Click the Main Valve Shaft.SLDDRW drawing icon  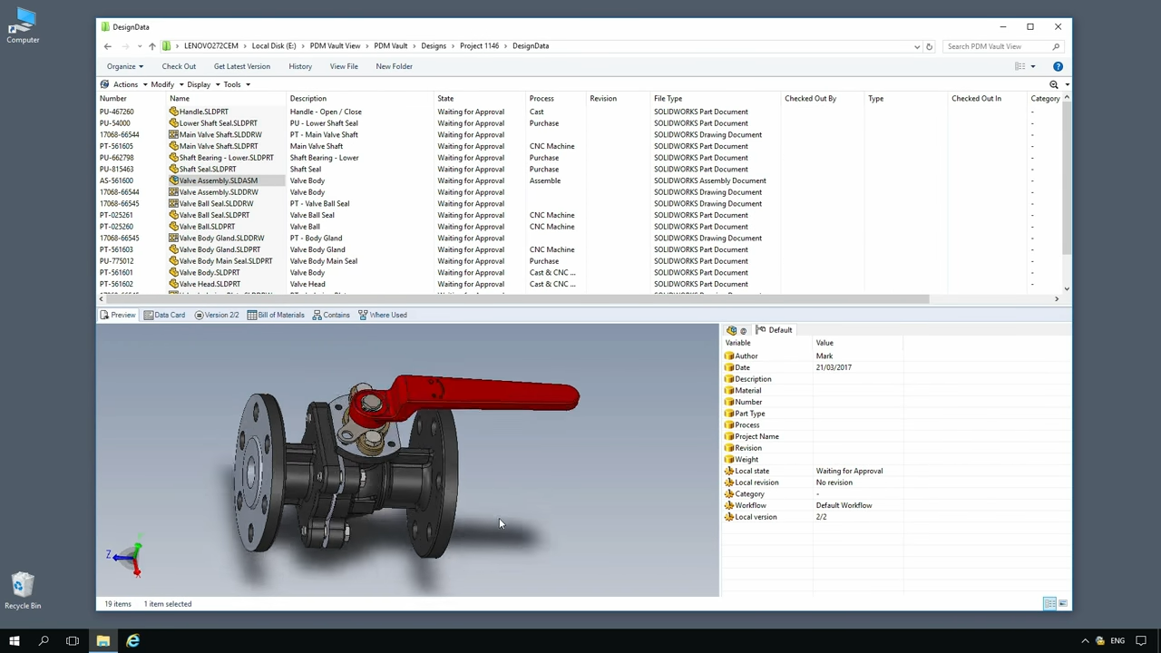173,134
